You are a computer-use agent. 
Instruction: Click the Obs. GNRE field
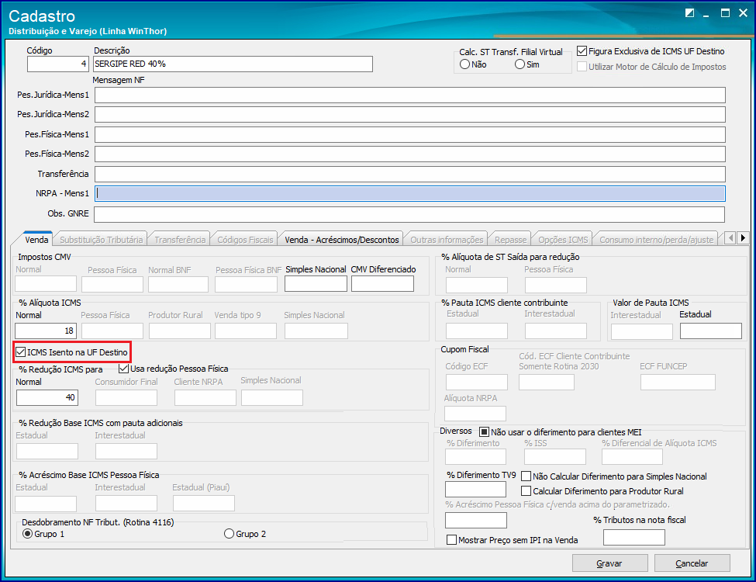pyautogui.click(x=409, y=214)
